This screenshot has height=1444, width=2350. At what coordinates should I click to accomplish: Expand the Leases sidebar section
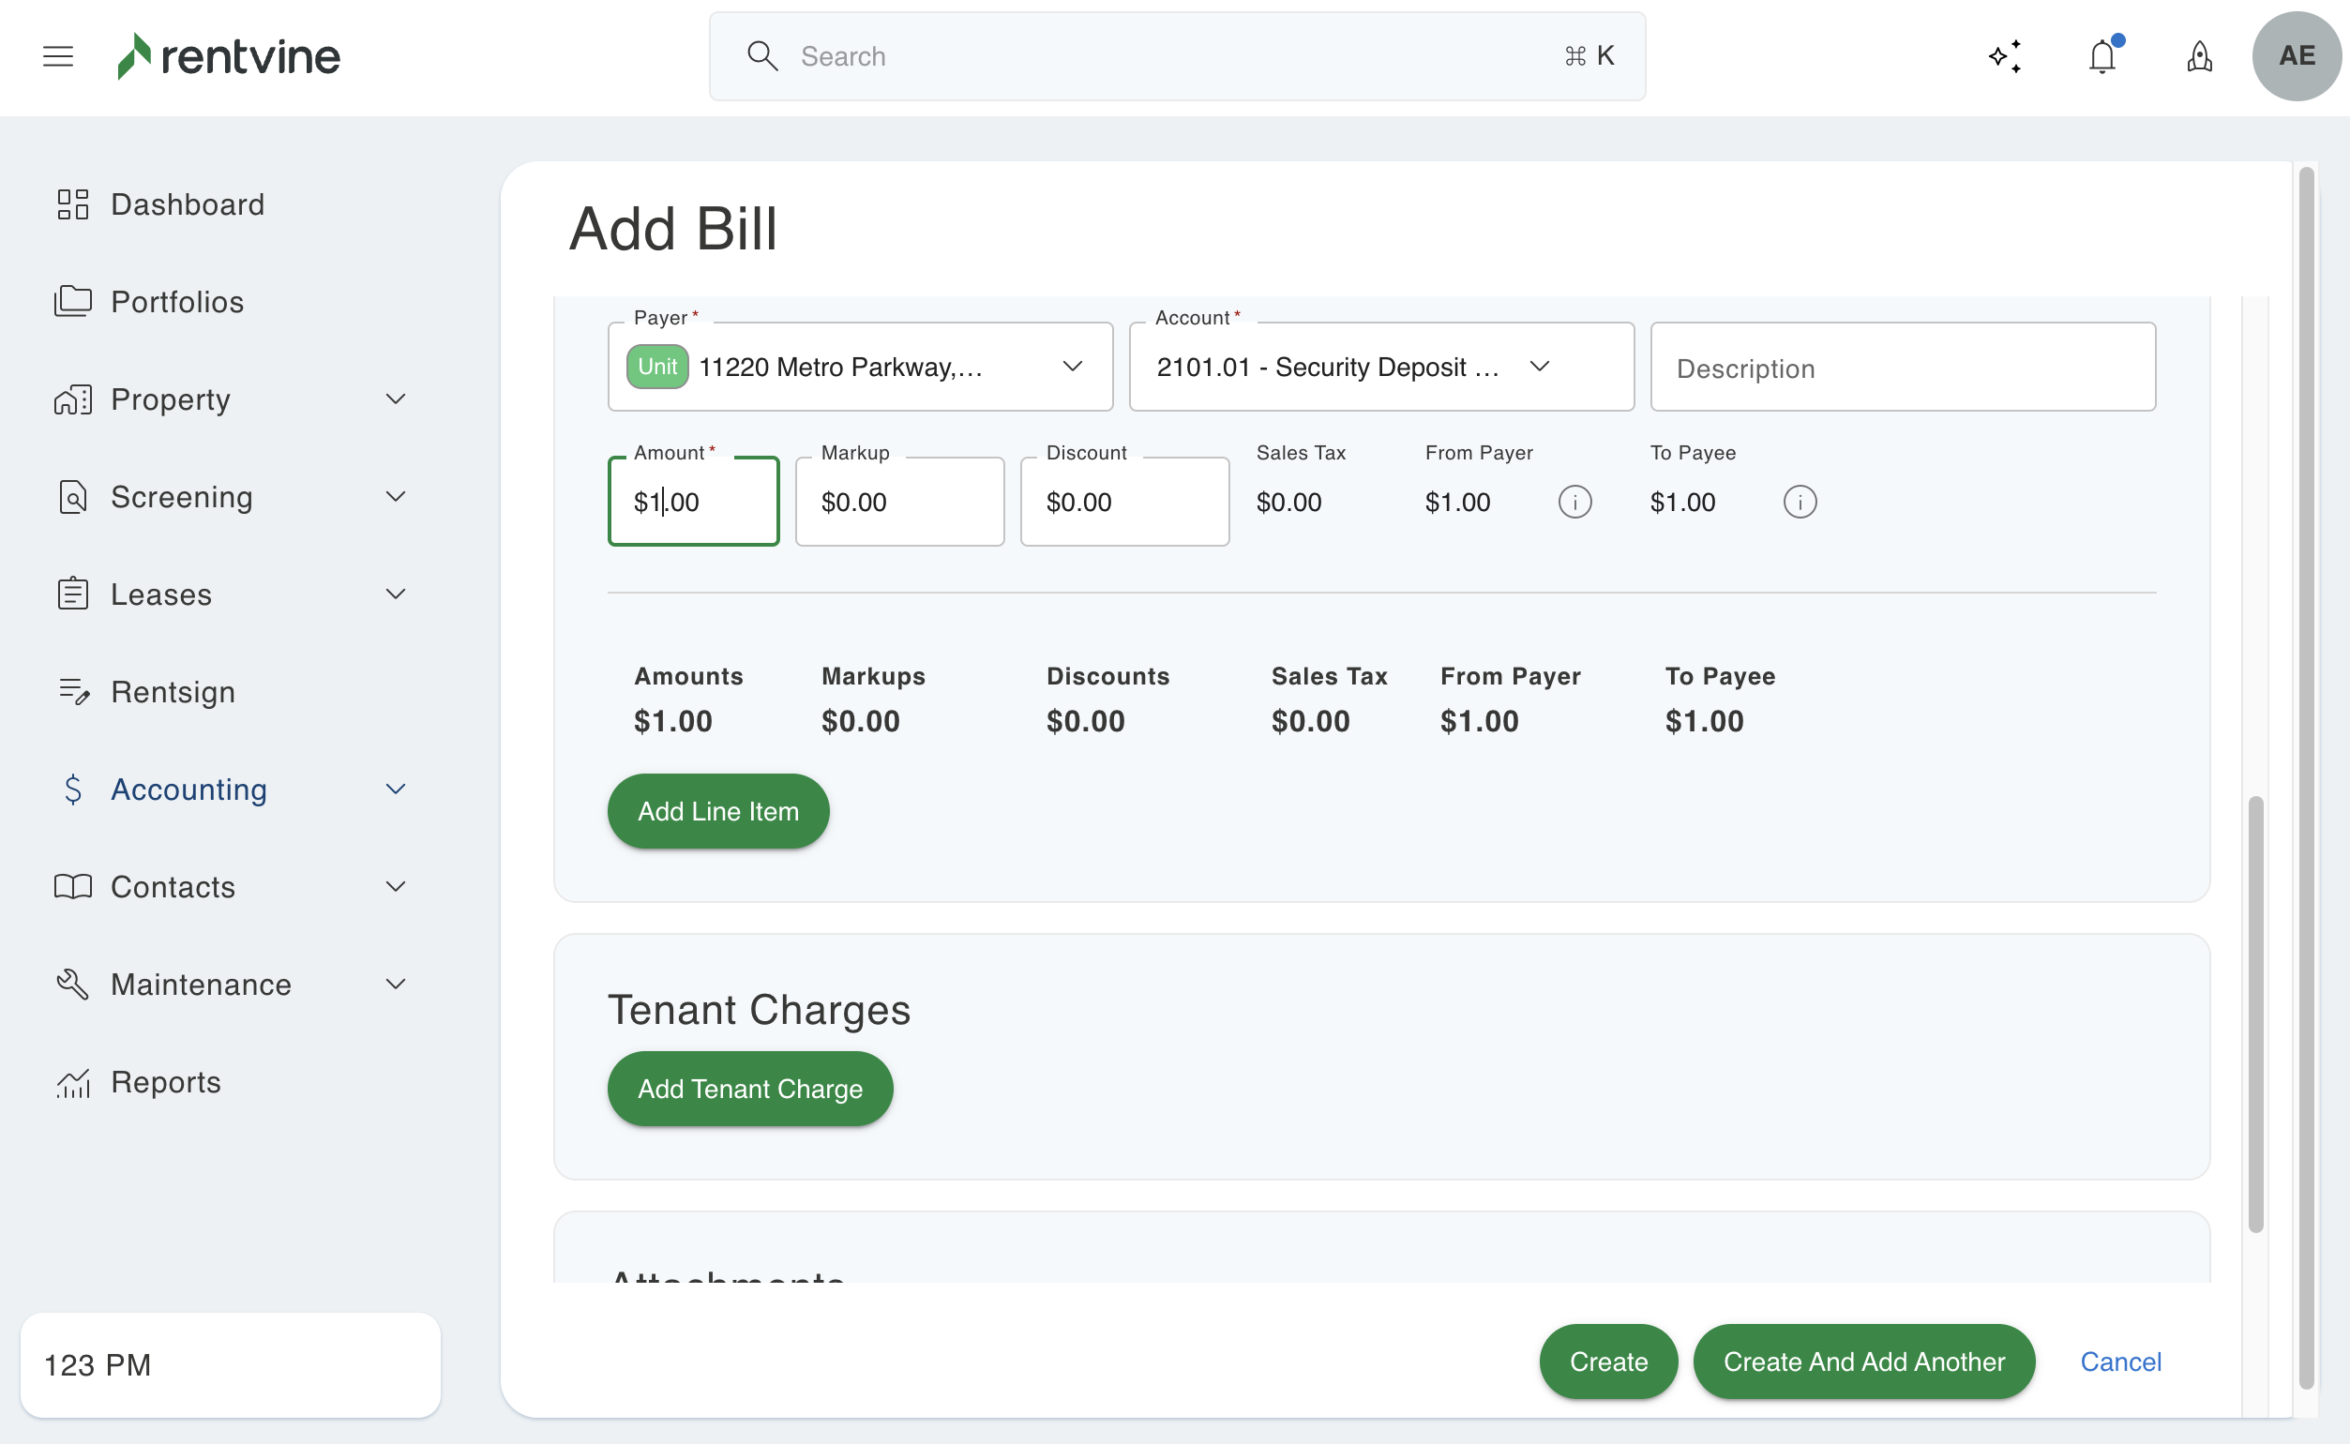(395, 594)
